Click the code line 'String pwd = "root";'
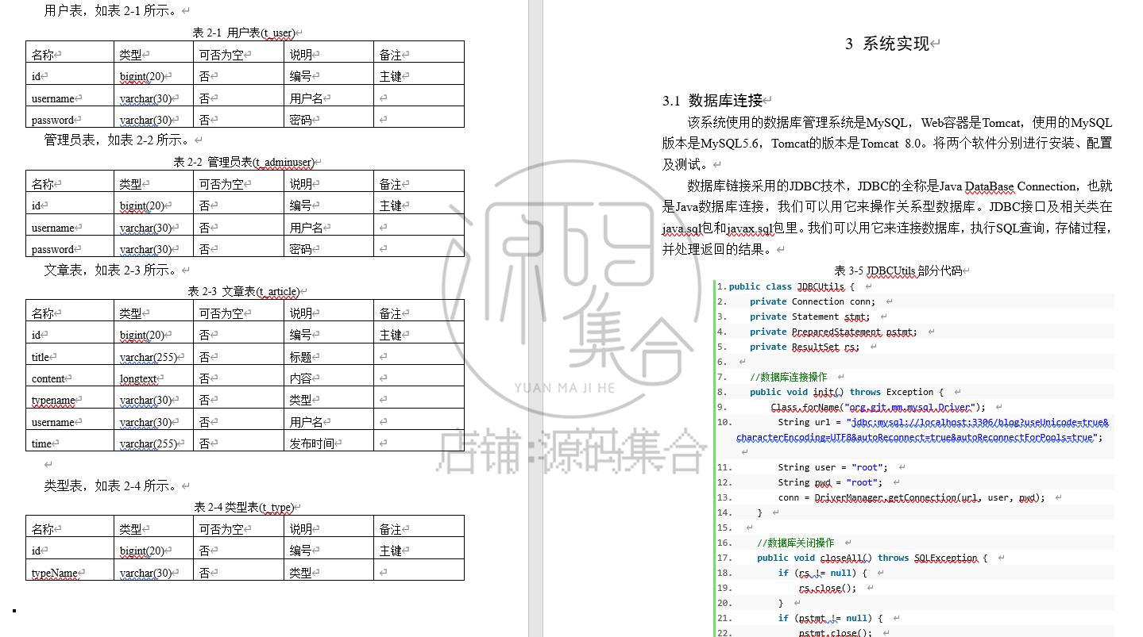1143x637 pixels. click(x=830, y=482)
